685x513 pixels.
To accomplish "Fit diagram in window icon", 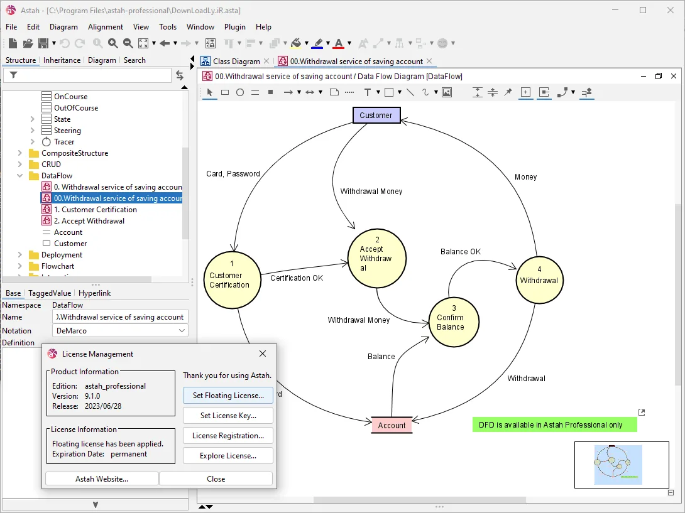I will tap(143, 43).
